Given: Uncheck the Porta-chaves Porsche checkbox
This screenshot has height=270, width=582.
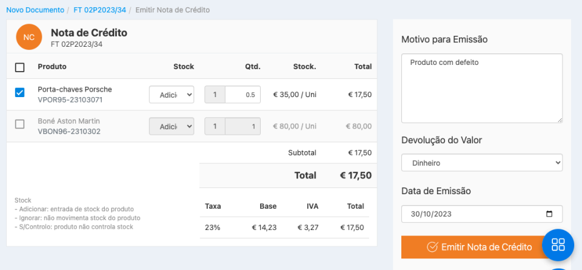Looking at the screenshot, I should point(19,93).
